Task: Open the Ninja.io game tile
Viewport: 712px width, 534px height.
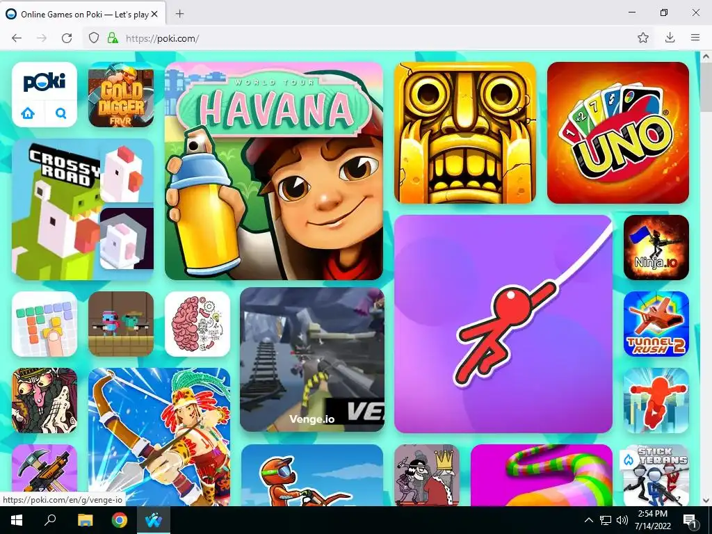Action: click(x=656, y=248)
